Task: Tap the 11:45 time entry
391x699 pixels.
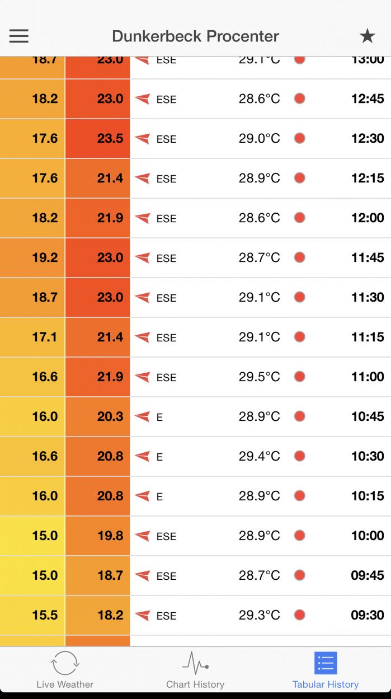Action: click(x=368, y=257)
